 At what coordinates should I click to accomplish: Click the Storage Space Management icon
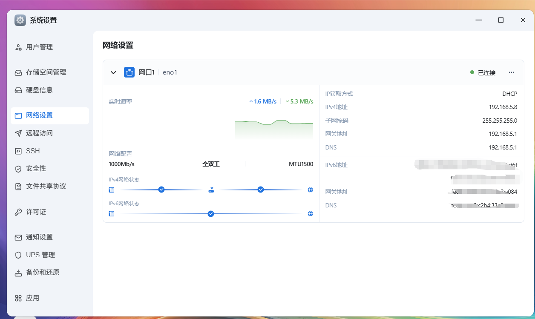18,72
